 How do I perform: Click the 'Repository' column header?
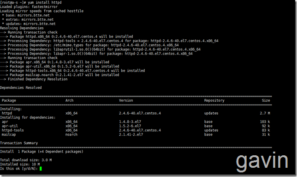click(214, 100)
